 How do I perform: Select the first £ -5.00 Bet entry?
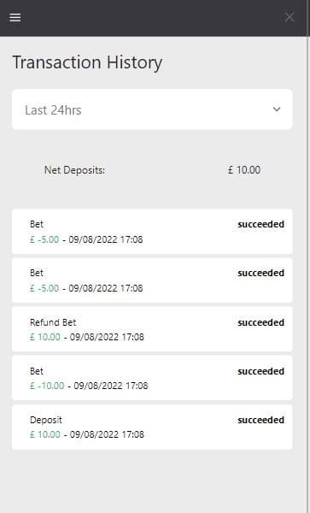pyautogui.click(x=152, y=232)
